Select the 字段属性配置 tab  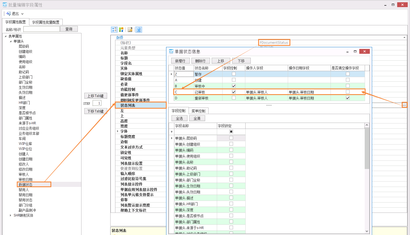coord(15,22)
